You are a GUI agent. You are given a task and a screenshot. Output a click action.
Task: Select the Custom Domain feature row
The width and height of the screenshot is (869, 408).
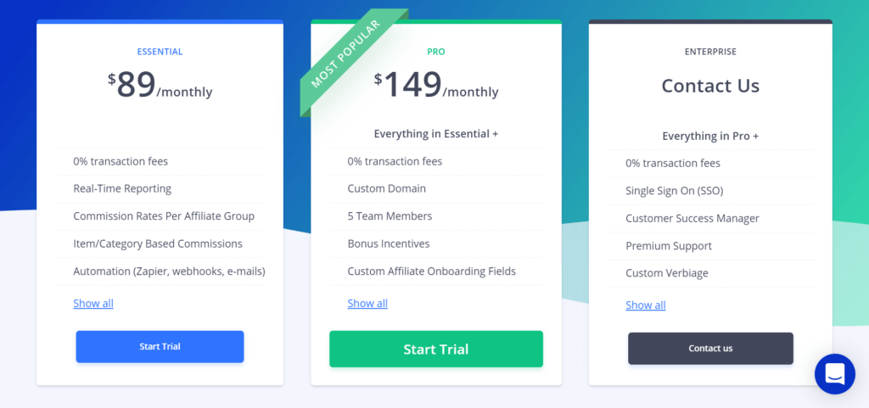[386, 188]
